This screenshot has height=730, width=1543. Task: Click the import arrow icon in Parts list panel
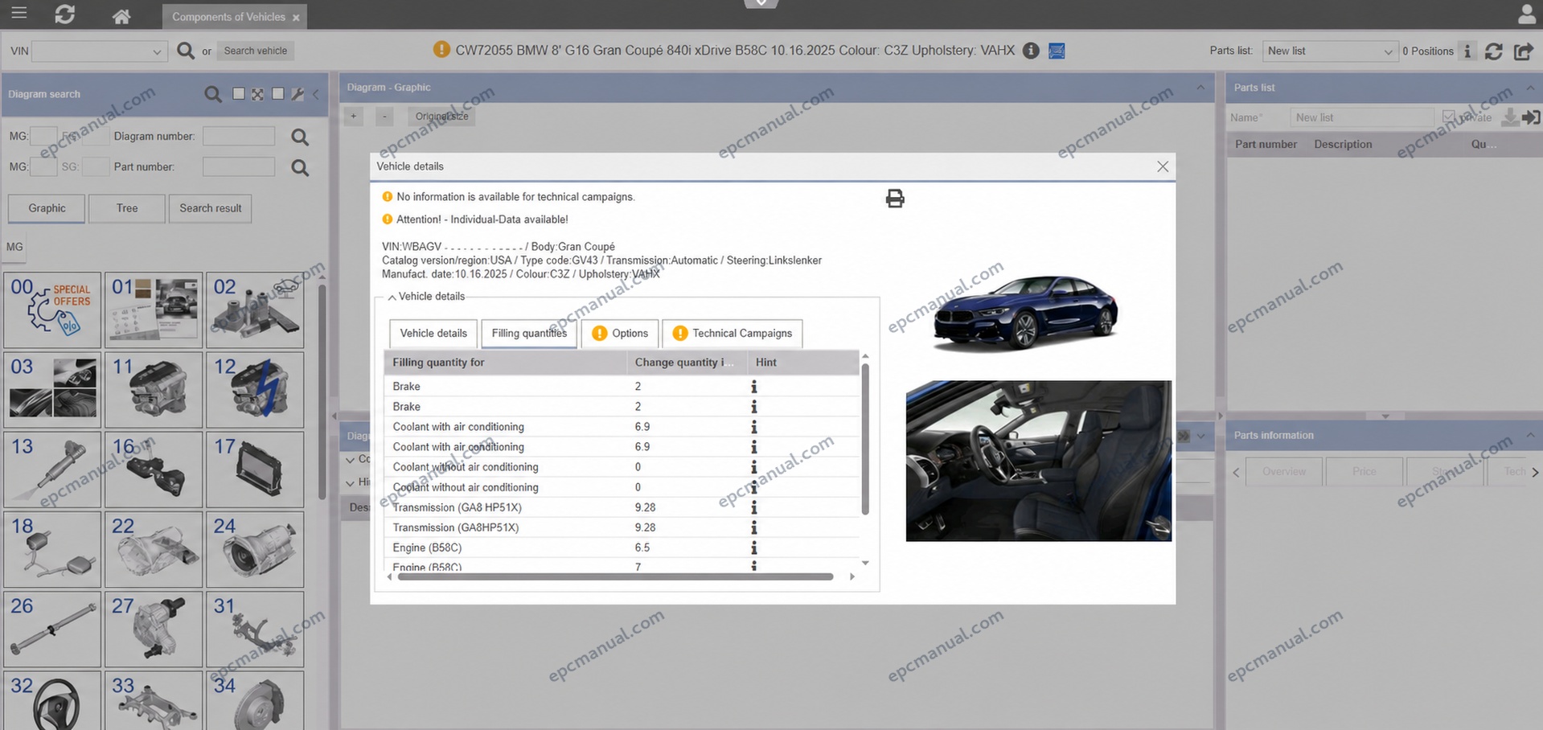pyautogui.click(x=1532, y=117)
